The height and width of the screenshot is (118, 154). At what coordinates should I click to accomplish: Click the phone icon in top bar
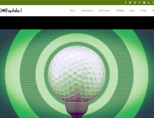(x=149, y=3)
